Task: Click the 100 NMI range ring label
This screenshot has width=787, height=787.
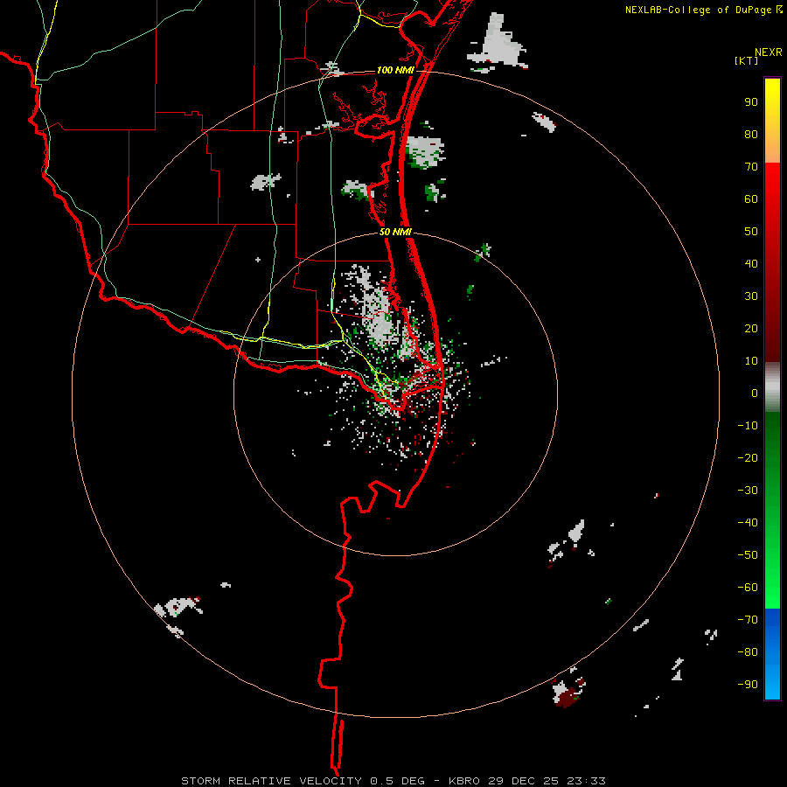Action: [x=395, y=70]
